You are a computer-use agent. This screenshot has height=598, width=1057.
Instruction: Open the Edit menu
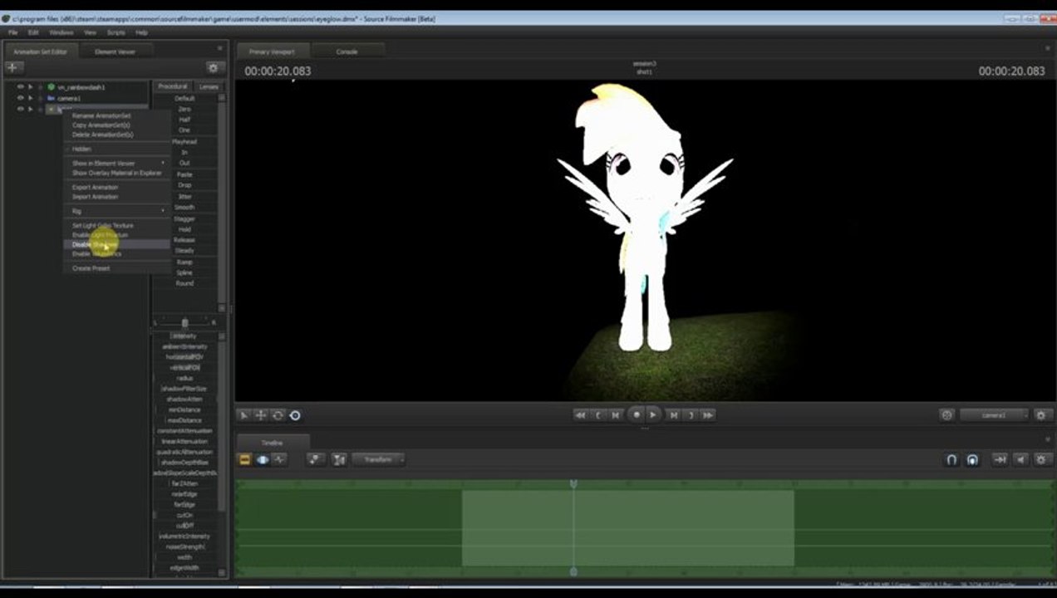33,32
